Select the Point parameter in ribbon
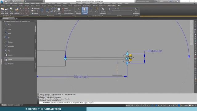Image resolution: width=197 pixels, height=111 pixels. click(91, 10)
